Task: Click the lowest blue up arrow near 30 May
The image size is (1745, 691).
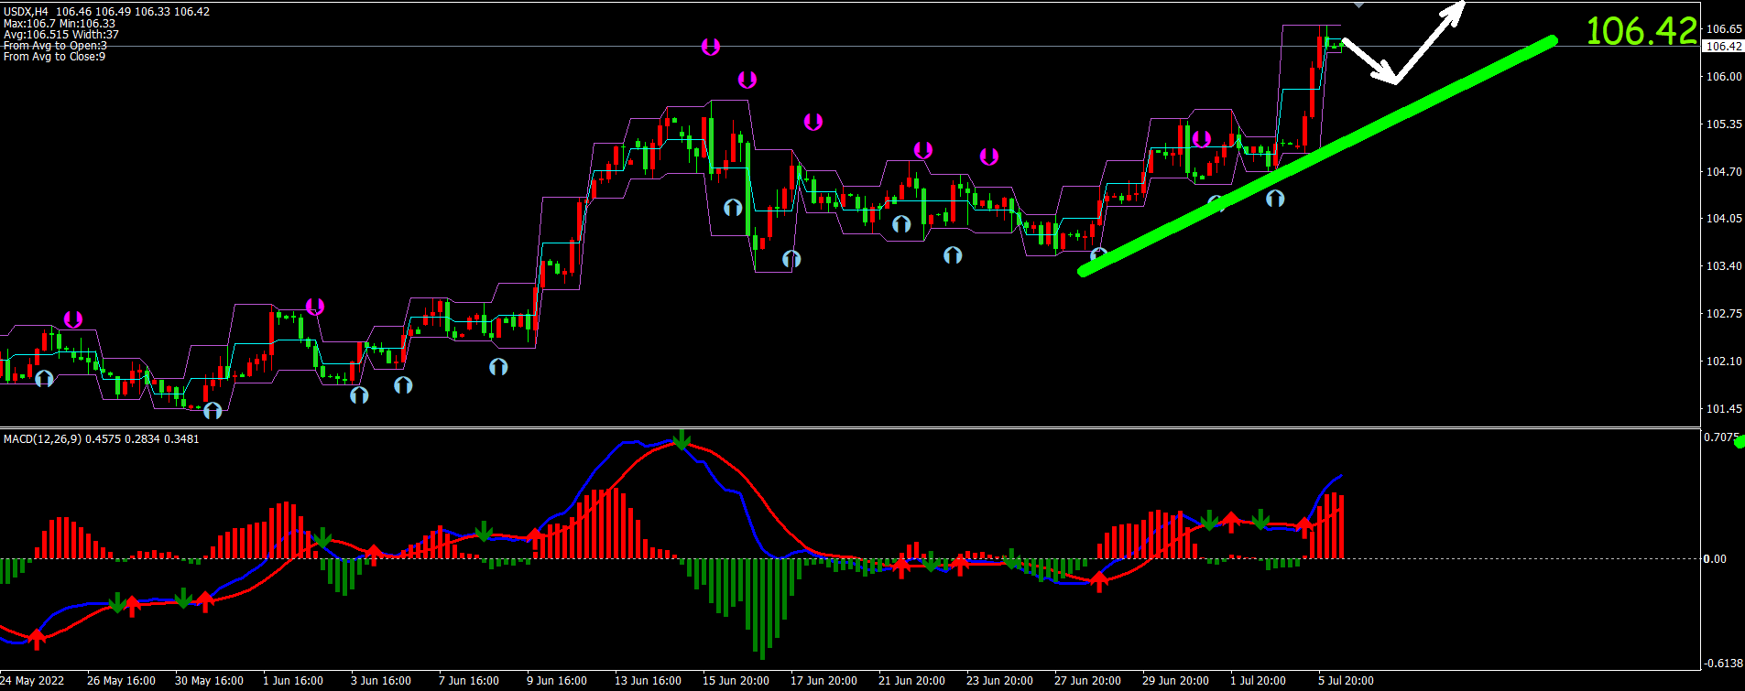Action: [x=213, y=410]
